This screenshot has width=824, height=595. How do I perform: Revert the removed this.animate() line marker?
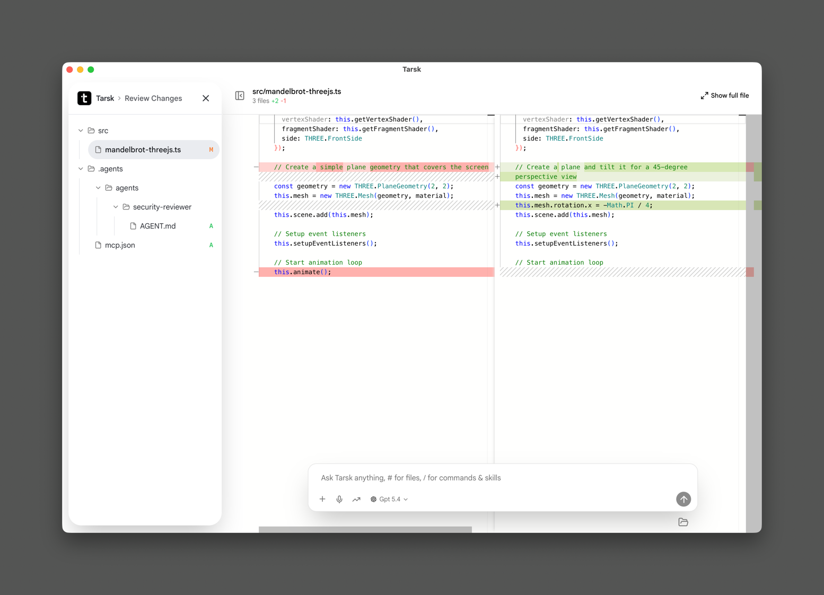pyautogui.click(x=256, y=272)
